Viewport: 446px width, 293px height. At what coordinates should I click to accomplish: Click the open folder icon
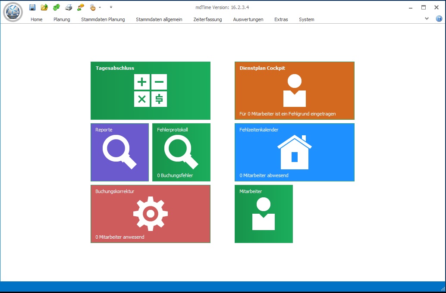click(44, 7)
